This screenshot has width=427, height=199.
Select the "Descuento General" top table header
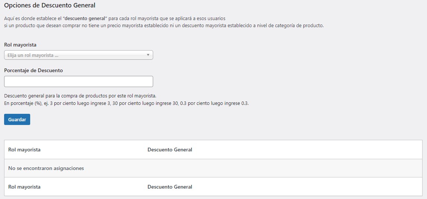coord(170,150)
